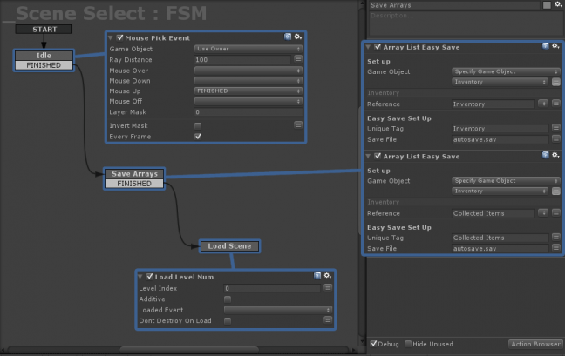Image resolution: width=565 pixels, height=356 pixels.
Task: Toggle variable button for second Save File field
Action: pyautogui.click(x=556, y=248)
